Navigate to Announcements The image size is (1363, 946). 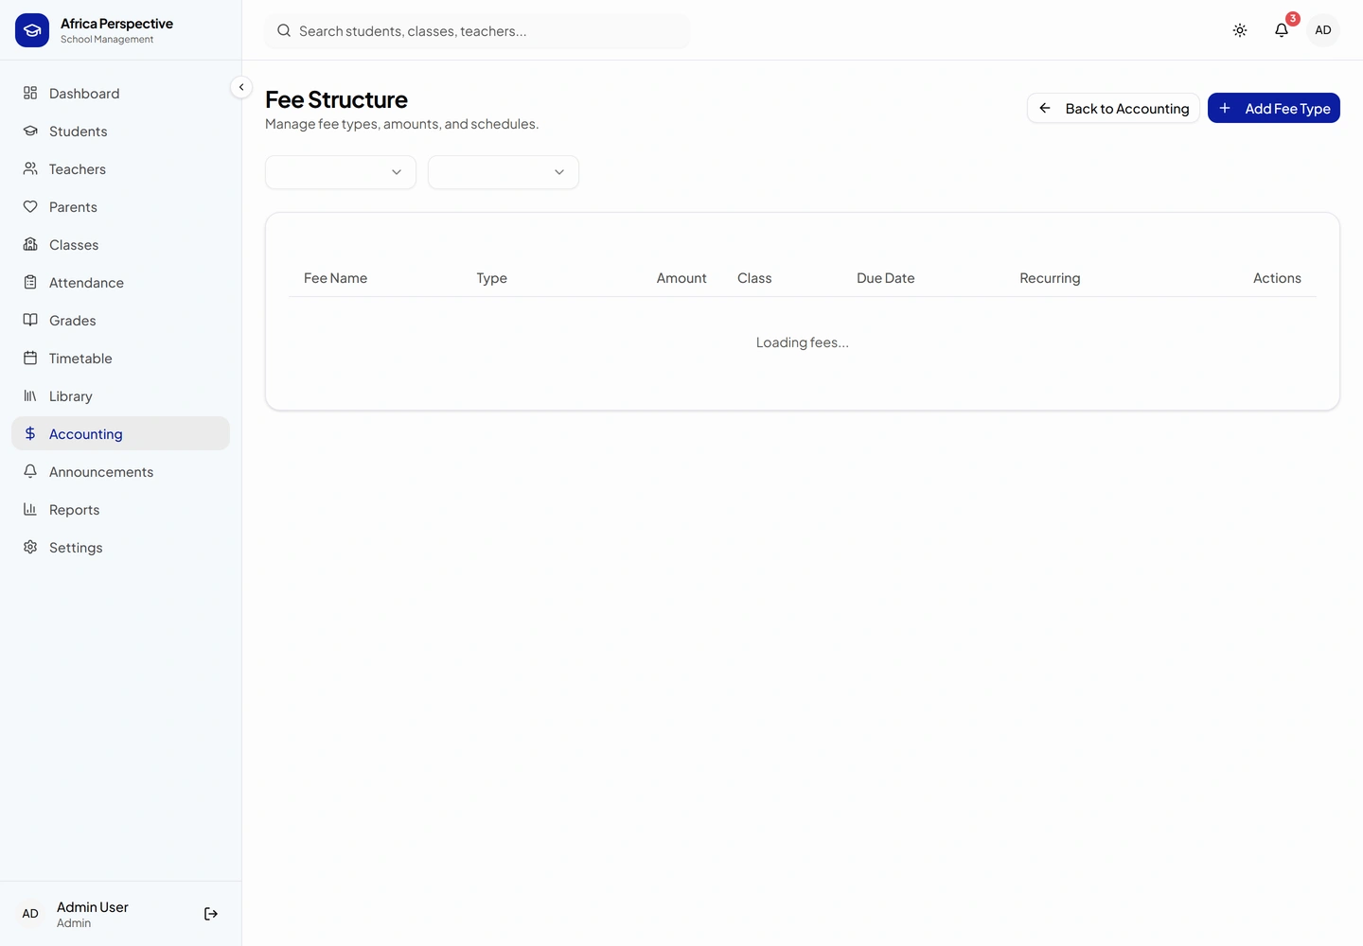(120, 471)
